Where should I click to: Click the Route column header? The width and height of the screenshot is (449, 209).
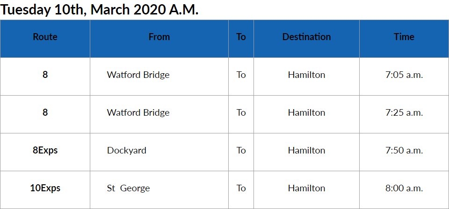pyautogui.click(x=45, y=37)
